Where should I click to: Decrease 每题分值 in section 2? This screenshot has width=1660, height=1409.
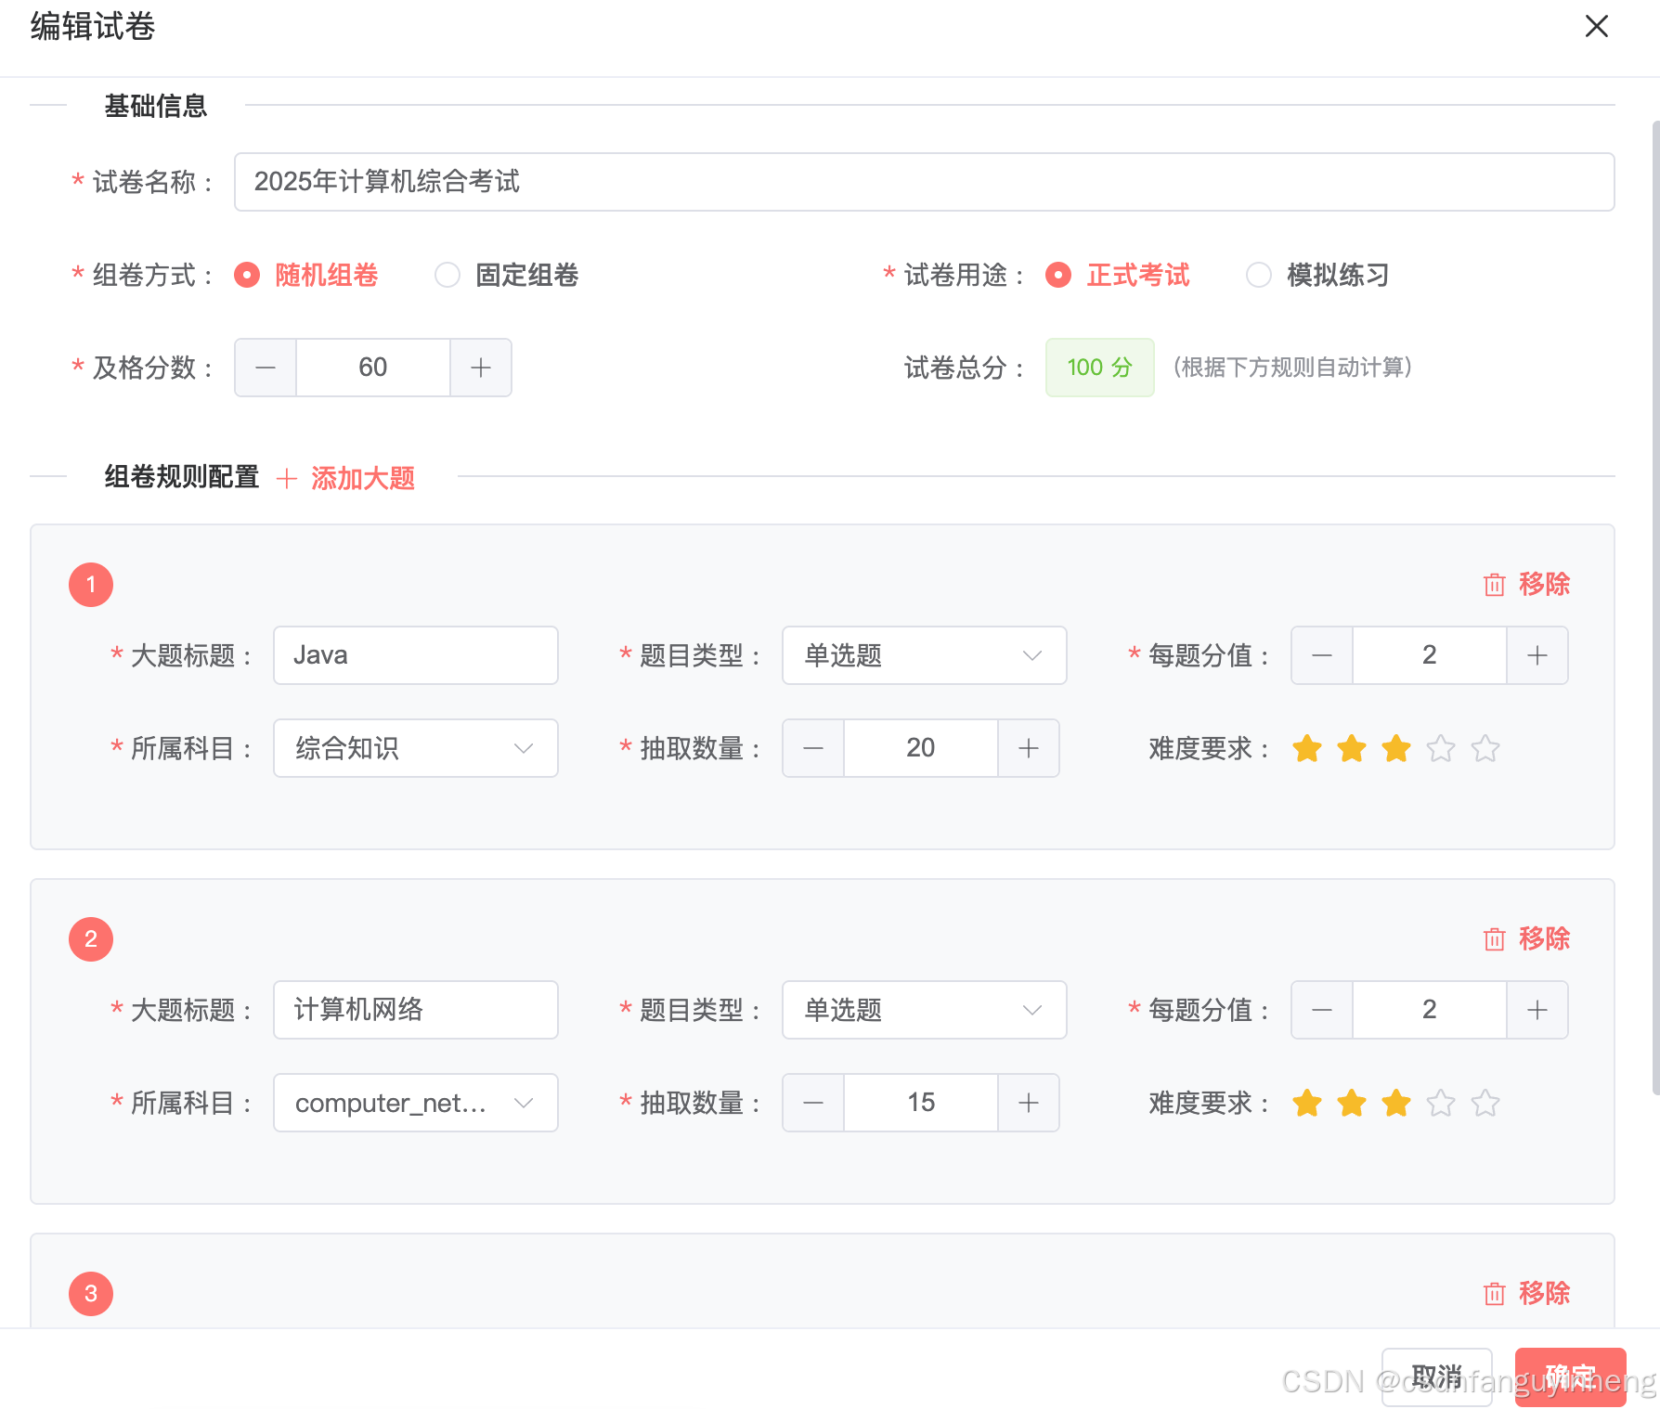[1322, 1010]
